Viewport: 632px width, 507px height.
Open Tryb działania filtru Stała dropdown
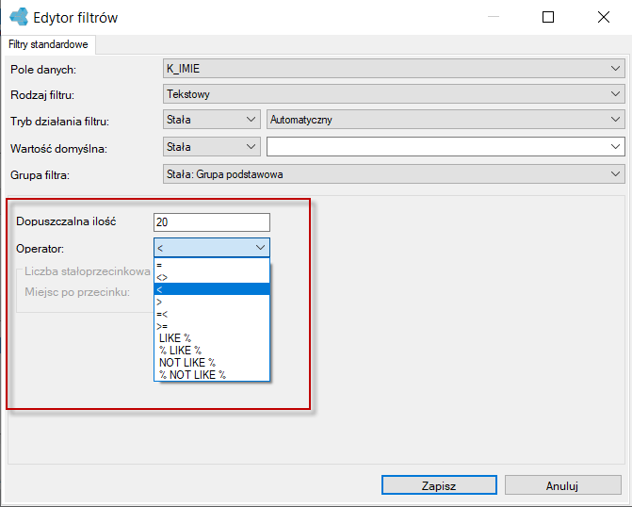(212, 120)
